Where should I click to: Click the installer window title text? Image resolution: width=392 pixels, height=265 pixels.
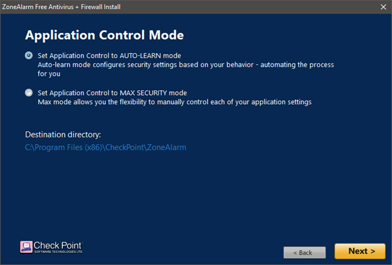coord(61,7)
